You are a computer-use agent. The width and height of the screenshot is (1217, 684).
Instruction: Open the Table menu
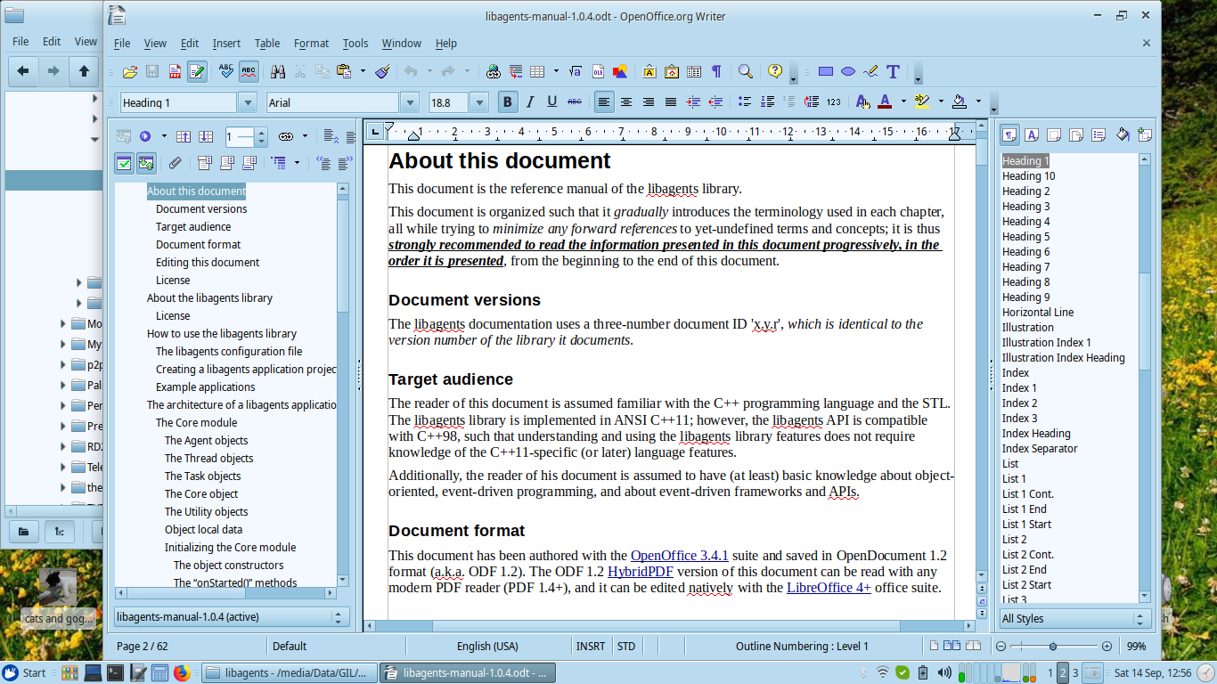click(267, 43)
